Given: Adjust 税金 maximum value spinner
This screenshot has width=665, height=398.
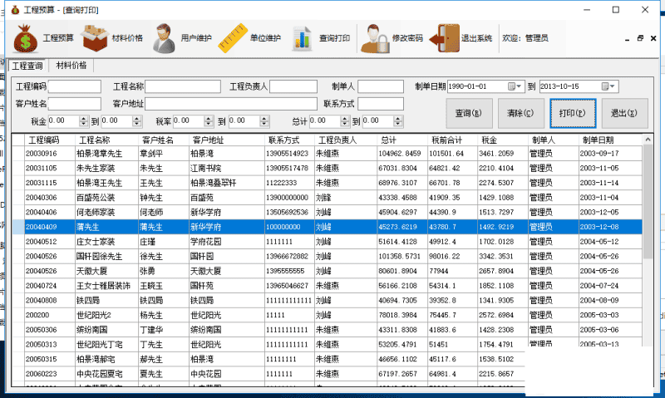Looking at the screenshot, I should (x=136, y=121).
